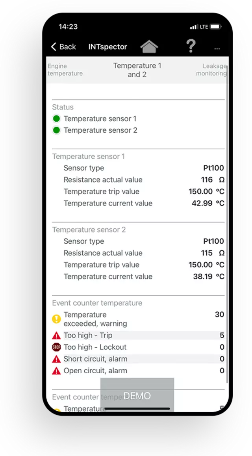Tap battery indicator in status bar
The image size is (252, 456).
click(215, 27)
